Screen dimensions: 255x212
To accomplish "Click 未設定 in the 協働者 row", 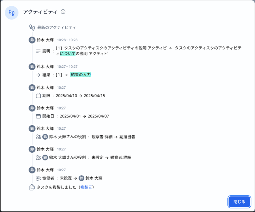I will coord(66,178).
